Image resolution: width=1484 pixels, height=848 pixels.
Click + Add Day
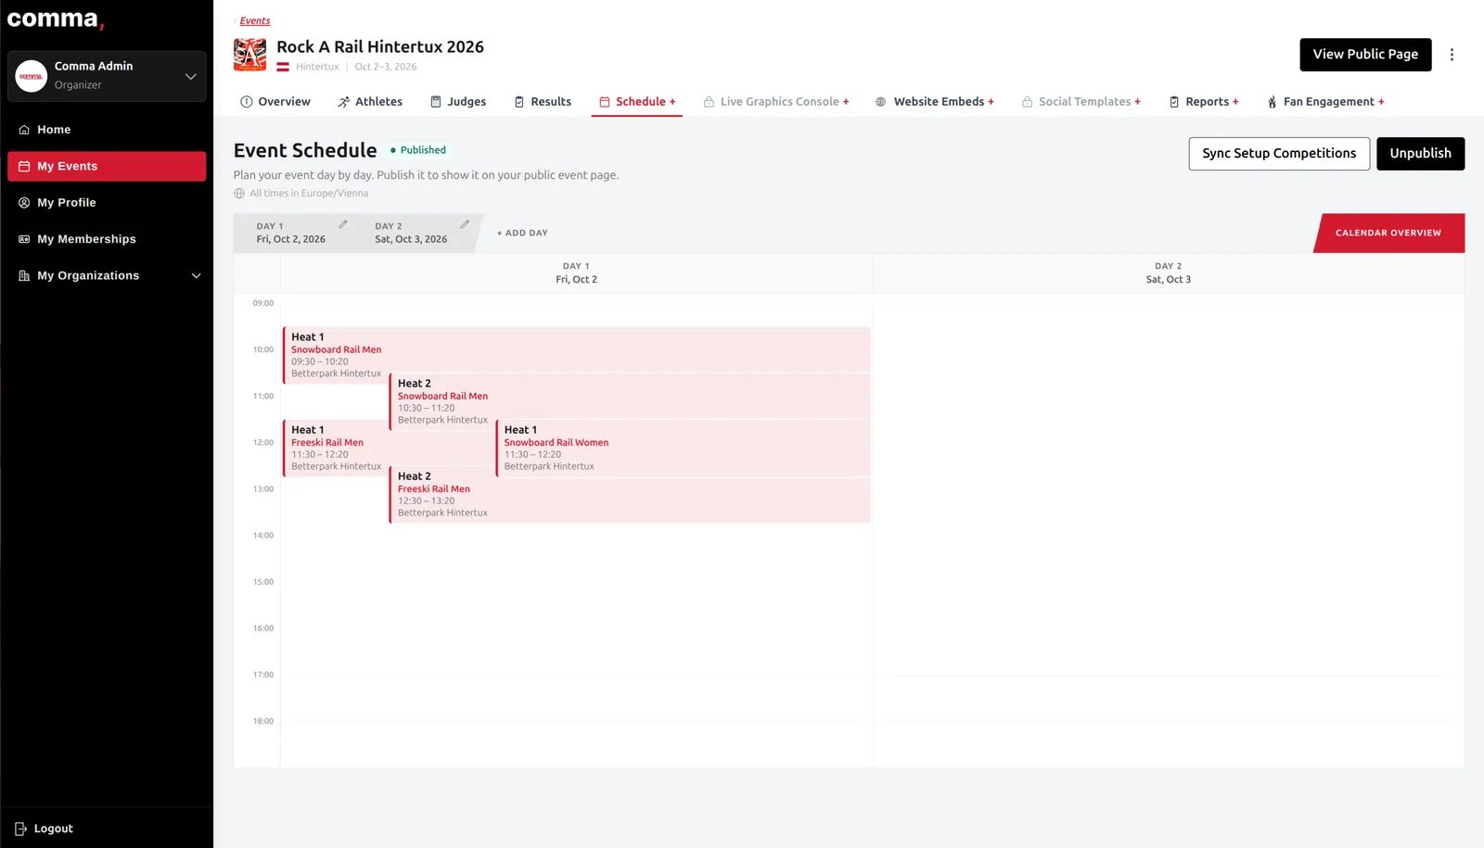click(x=522, y=233)
